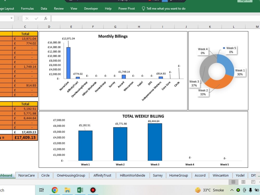Click the battery power icon in tray

tap(257, 190)
